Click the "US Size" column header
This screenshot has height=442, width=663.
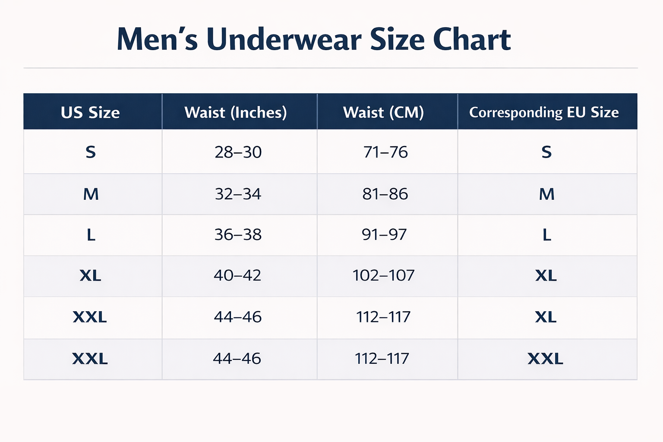click(90, 112)
